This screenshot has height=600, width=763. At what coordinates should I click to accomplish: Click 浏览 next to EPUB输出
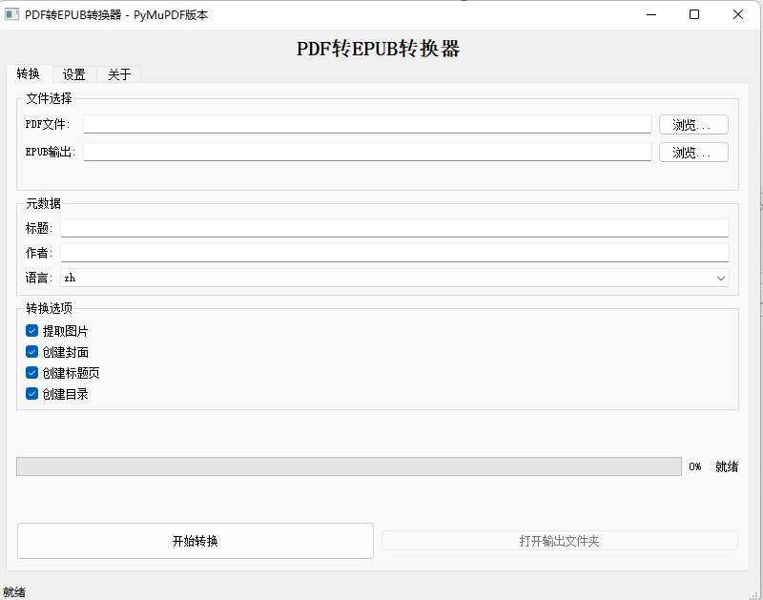pyautogui.click(x=693, y=152)
